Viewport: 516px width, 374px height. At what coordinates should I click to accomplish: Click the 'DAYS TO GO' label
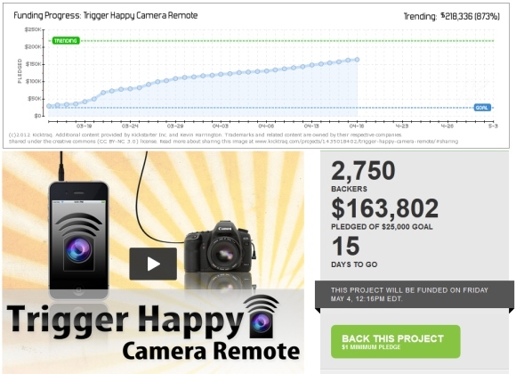coord(354,264)
